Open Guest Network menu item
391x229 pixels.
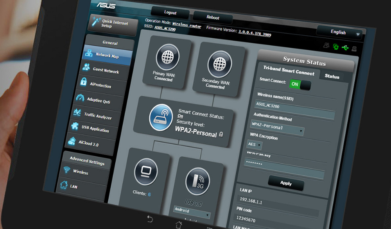pos(105,70)
